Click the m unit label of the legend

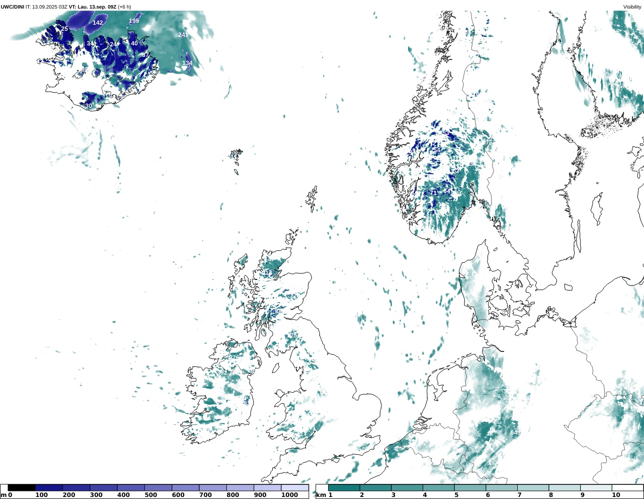3,495
